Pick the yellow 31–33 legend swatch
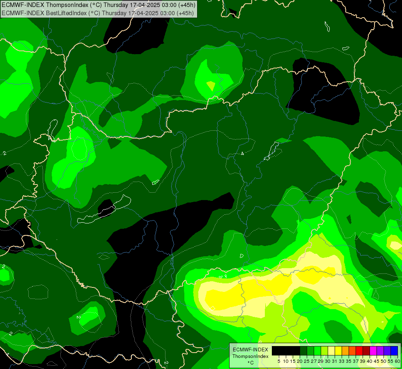The width and height of the screenshot is (402, 369). [338, 351]
